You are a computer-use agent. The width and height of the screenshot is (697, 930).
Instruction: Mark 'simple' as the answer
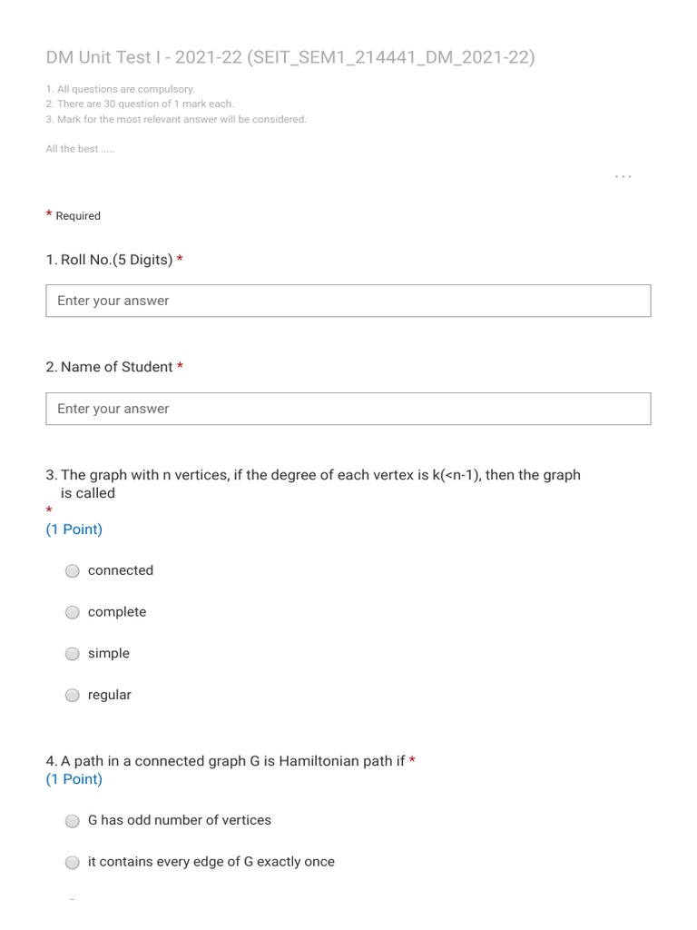coord(73,654)
